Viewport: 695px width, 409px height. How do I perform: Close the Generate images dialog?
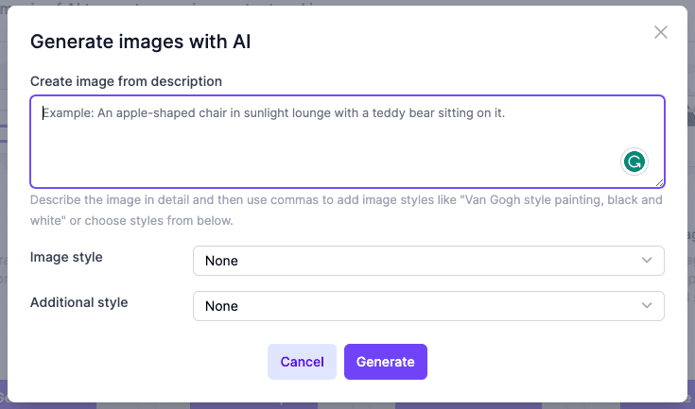661,32
